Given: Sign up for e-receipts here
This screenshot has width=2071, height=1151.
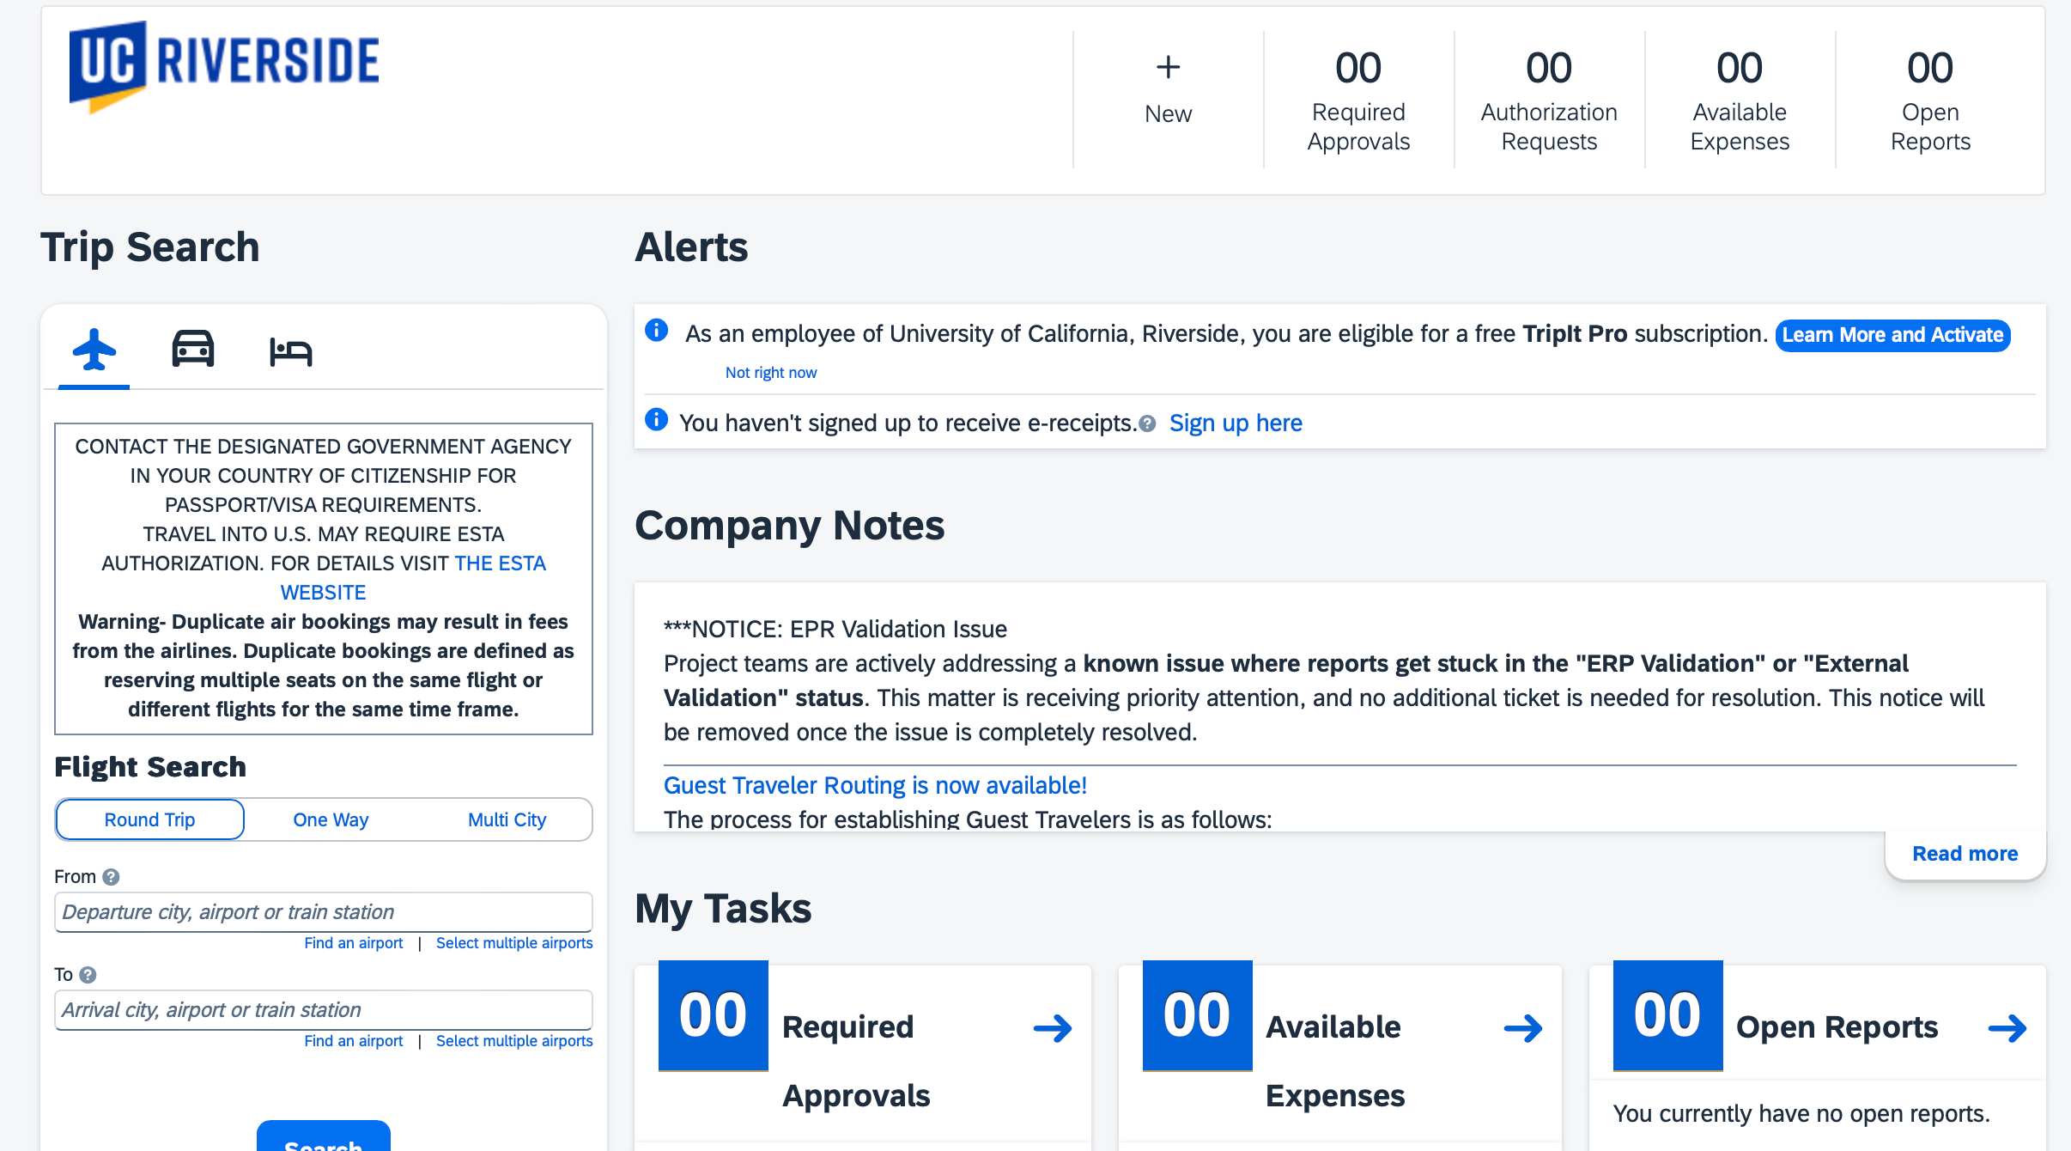Looking at the screenshot, I should point(1236,421).
